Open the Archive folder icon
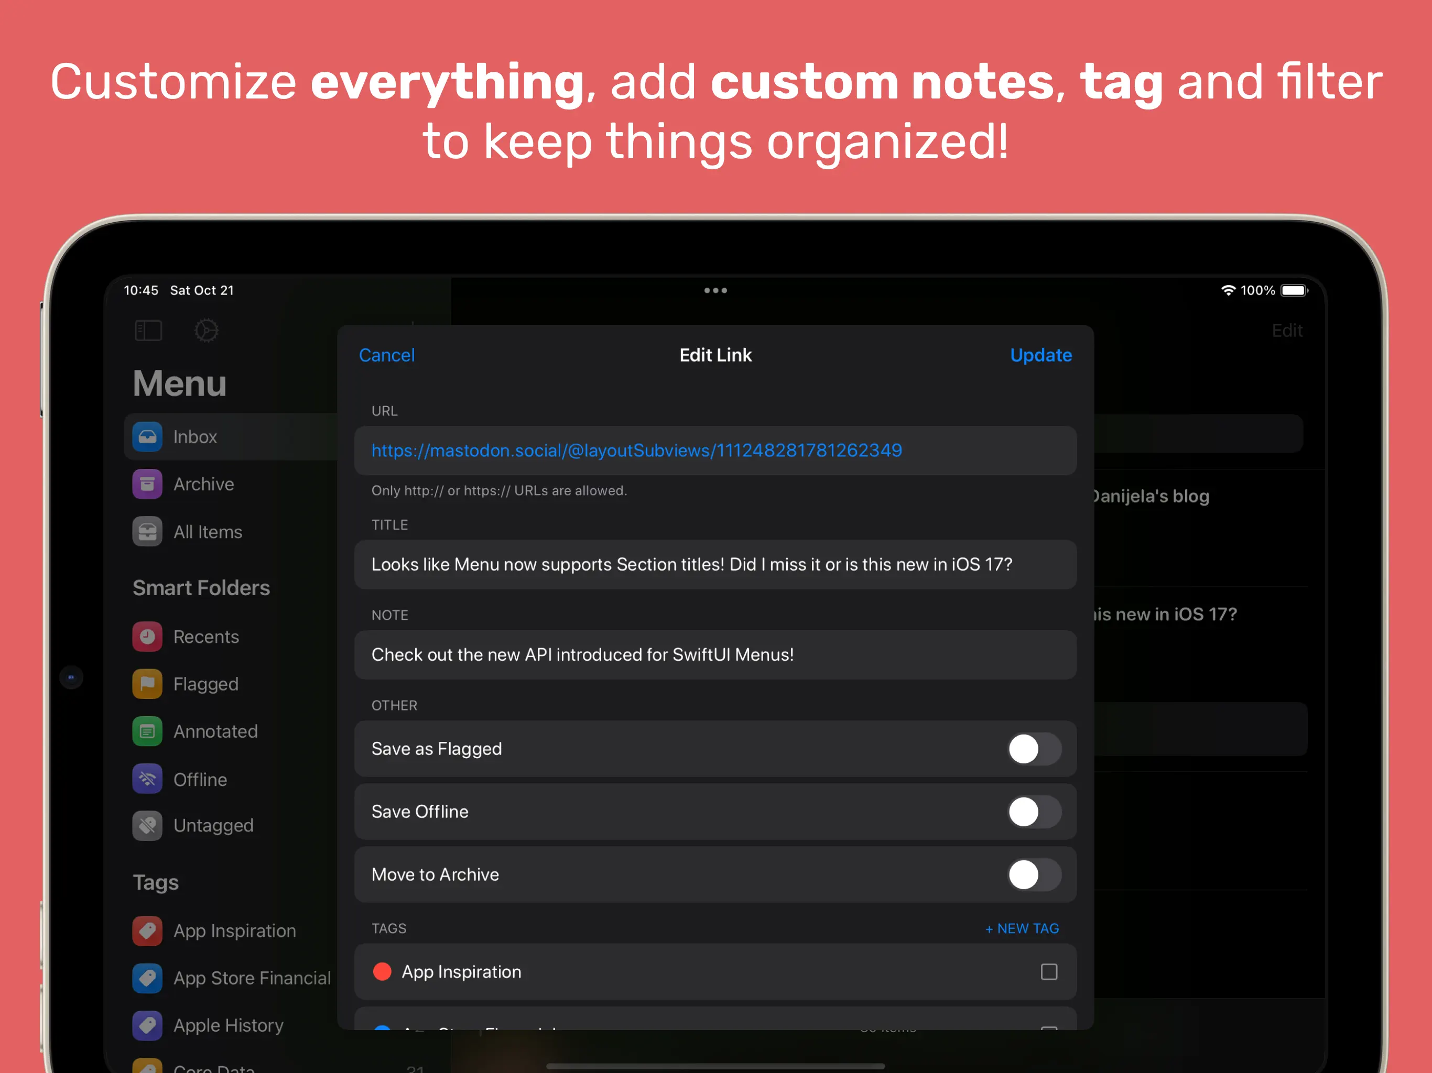 (x=147, y=484)
